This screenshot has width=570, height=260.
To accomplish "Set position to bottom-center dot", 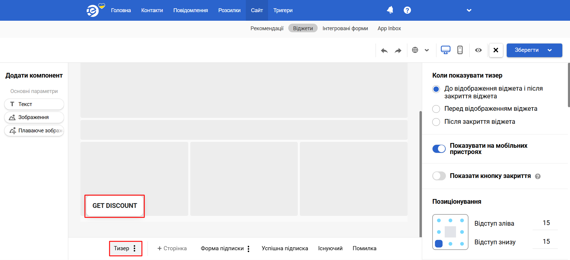I will [450, 244].
